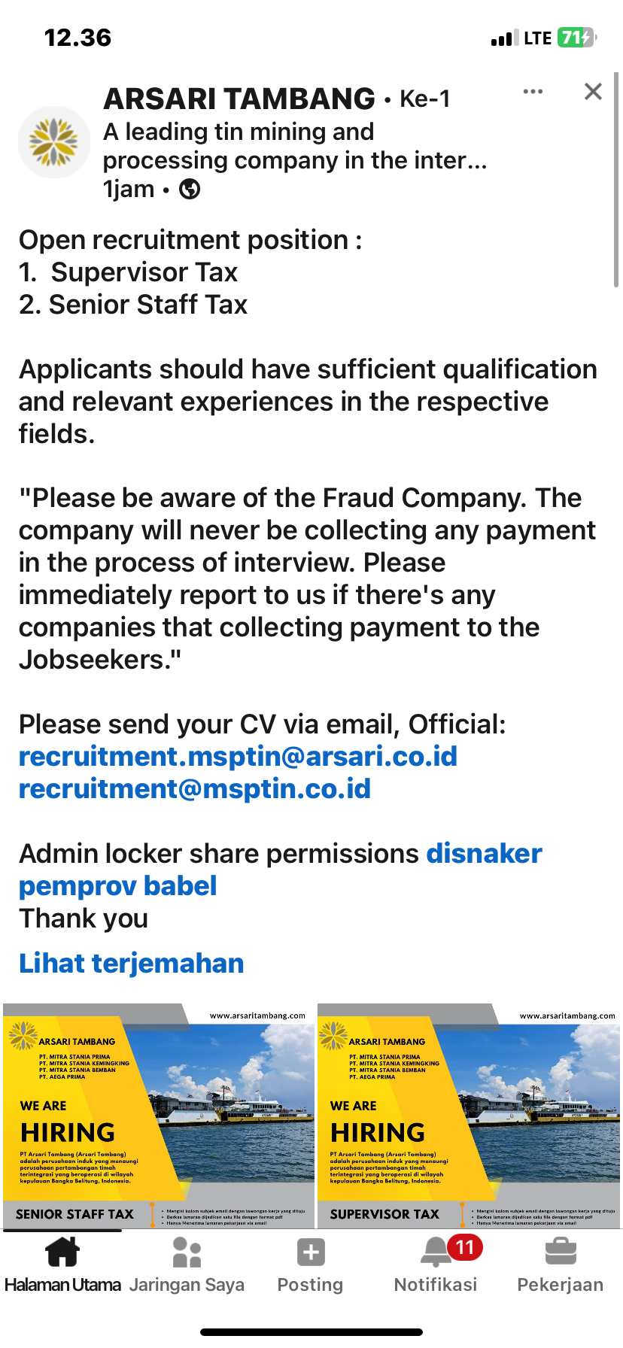Image resolution: width=623 pixels, height=1348 pixels.
Task: Open post options three-dot menu
Action: (x=533, y=92)
